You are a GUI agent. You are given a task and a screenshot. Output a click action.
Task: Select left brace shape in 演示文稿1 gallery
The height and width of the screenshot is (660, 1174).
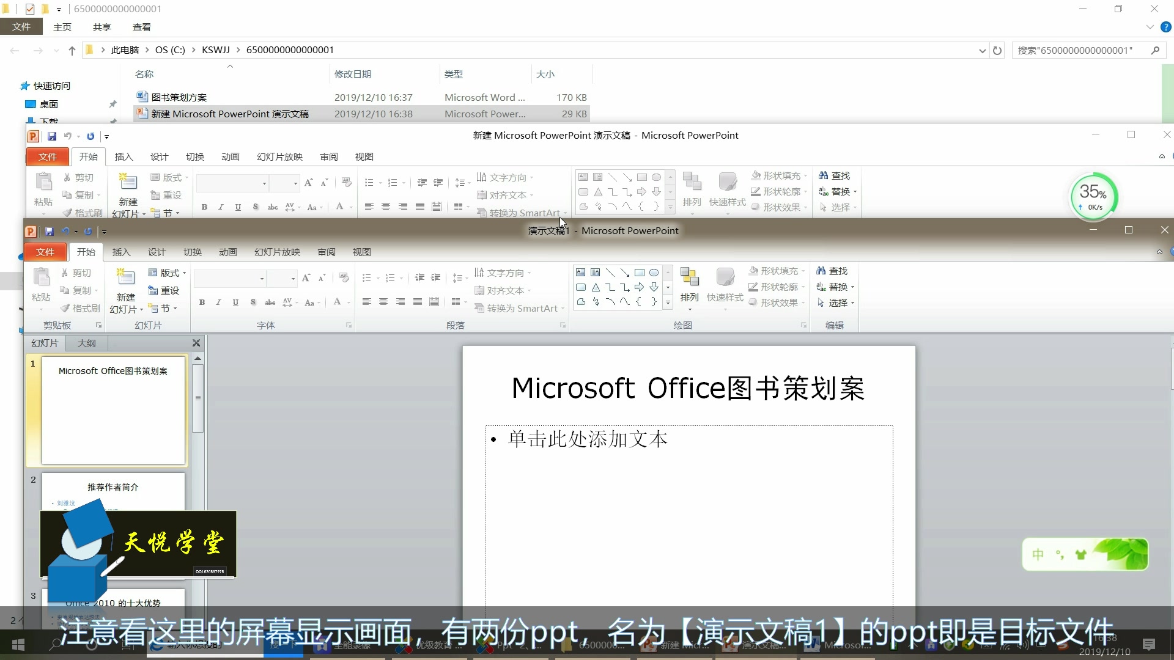pos(639,302)
